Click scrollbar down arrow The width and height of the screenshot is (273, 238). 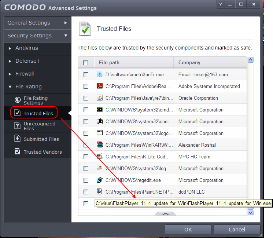[250, 213]
